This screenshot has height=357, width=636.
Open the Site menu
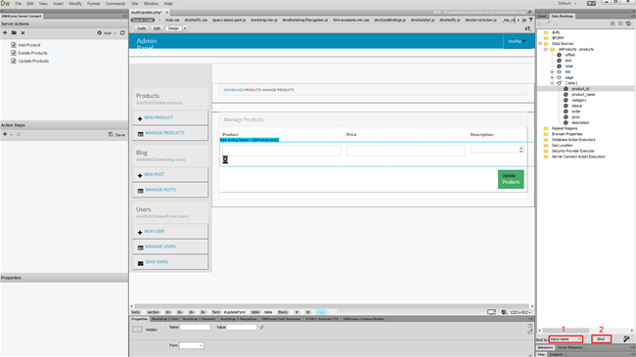(134, 3)
